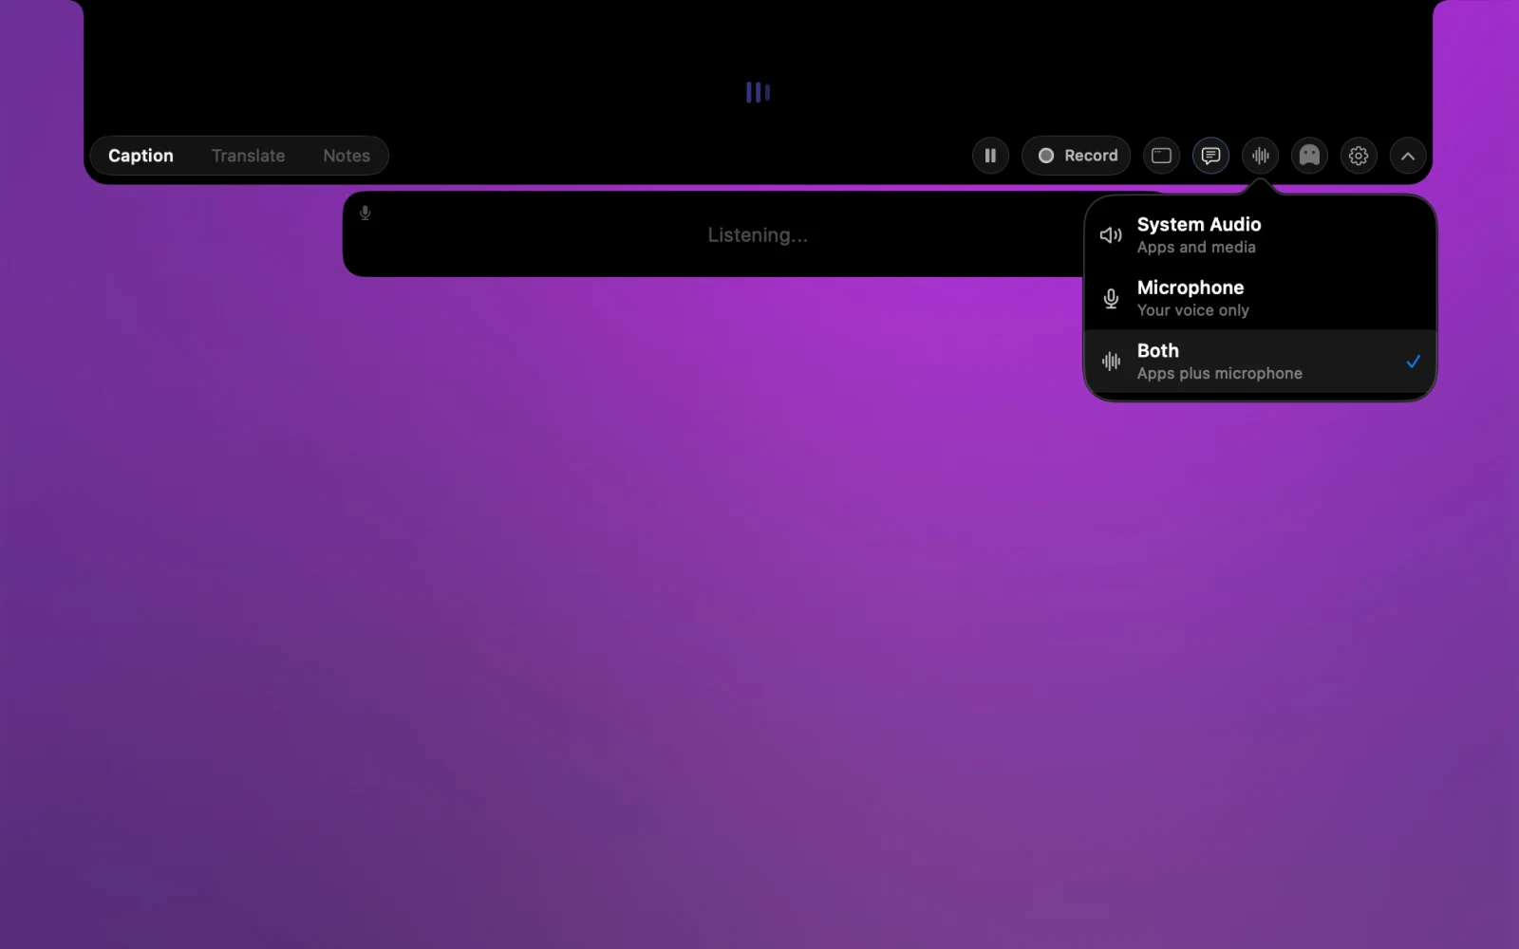Click the ghost mode icon
This screenshot has height=949, width=1519.
1309,156
